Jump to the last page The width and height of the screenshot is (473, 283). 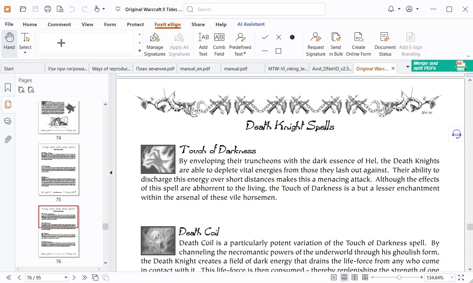[x=84, y=277]
